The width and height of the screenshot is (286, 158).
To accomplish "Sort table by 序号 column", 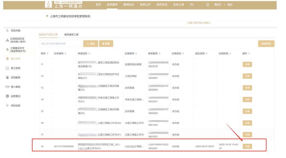I will coord(44,53).
